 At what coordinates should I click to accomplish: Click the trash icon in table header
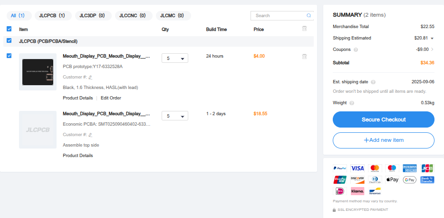point(304,29)
